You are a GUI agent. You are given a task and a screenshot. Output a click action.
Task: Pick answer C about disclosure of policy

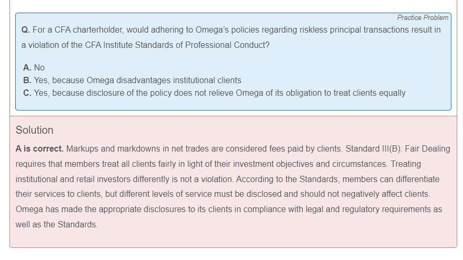(214, 93)
